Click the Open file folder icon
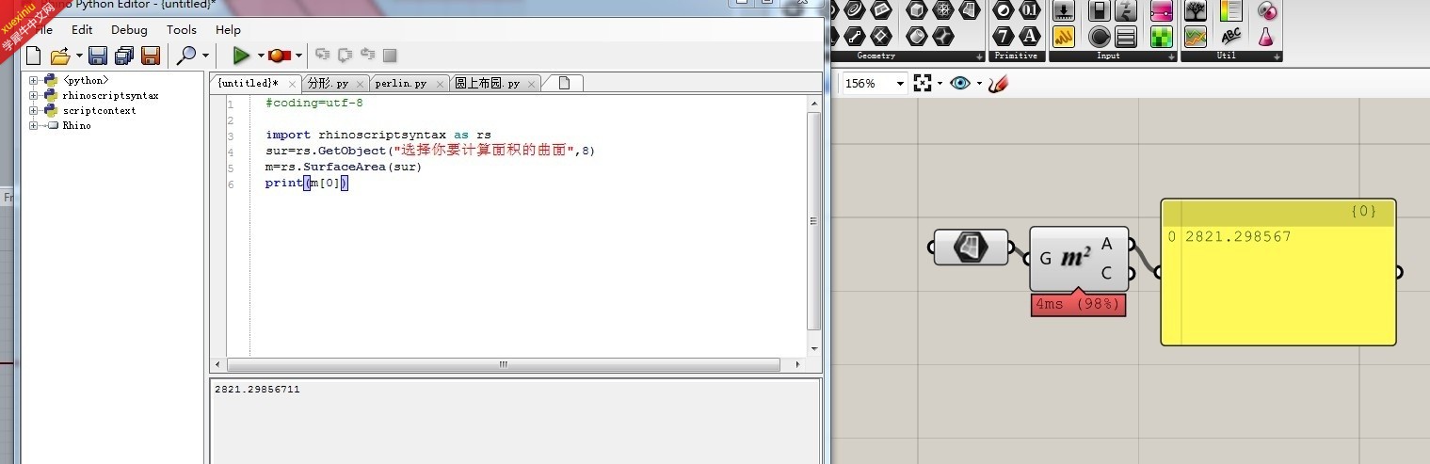1430x464 pixels. (x=60, y=56)
